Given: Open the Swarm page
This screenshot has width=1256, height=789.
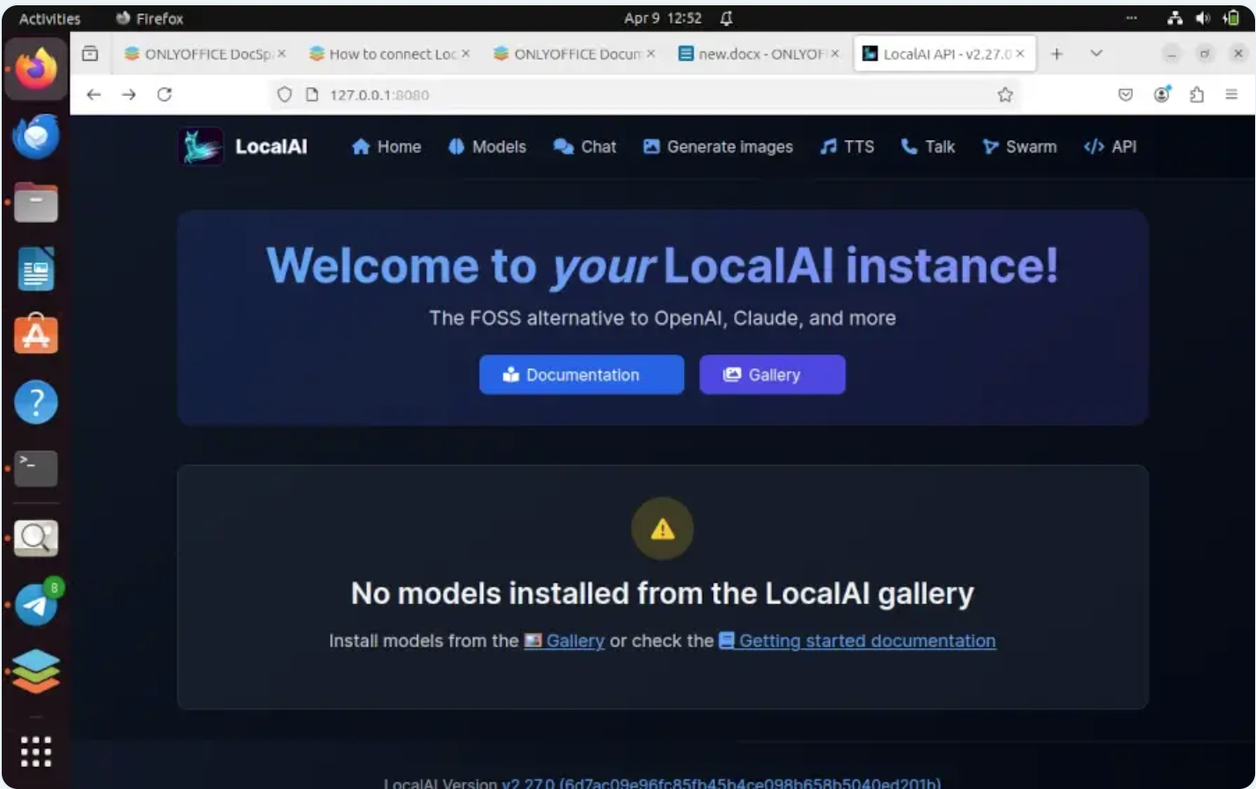Looking at the screenshot, I should point(1019,147).
